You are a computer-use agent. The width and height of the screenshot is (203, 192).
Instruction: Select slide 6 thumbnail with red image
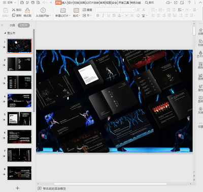(x=19, y=137)
